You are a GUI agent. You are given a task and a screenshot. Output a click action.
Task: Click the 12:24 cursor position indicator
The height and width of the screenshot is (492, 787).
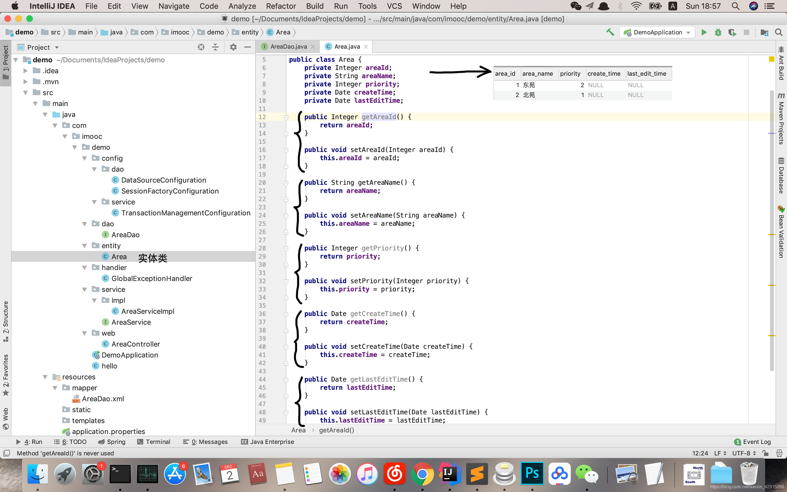point(700,453)
